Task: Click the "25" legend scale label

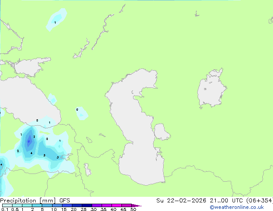Action: pyautogui.click(x=84, y=209)
